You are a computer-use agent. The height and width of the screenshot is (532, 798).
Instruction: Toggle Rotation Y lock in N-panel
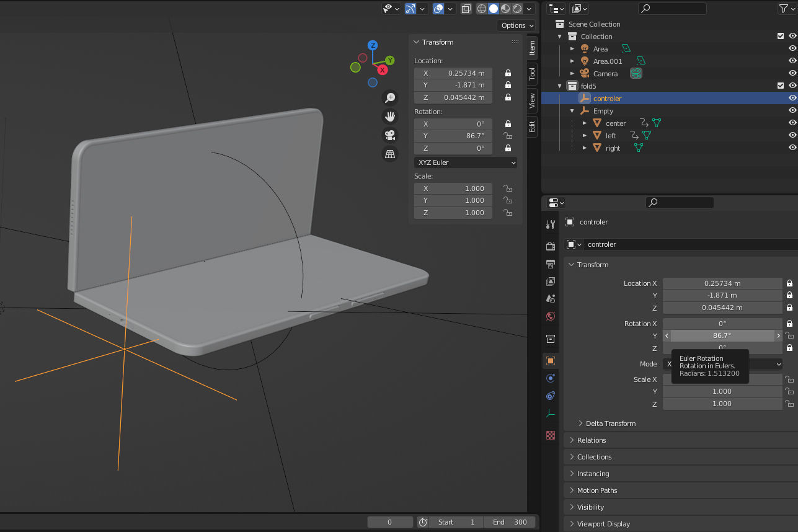pos(508,136)
